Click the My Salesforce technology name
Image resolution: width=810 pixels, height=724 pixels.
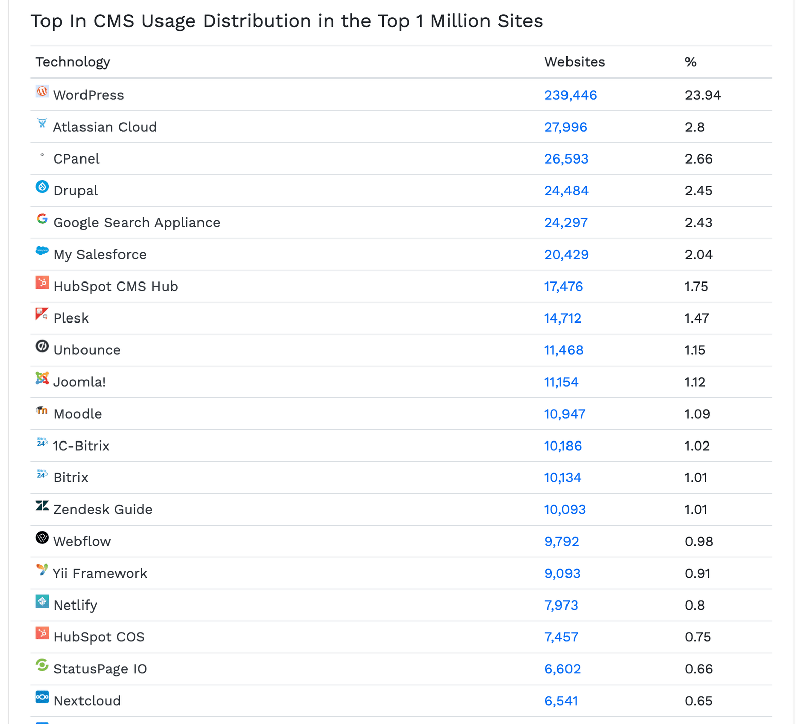pos(100,255)
